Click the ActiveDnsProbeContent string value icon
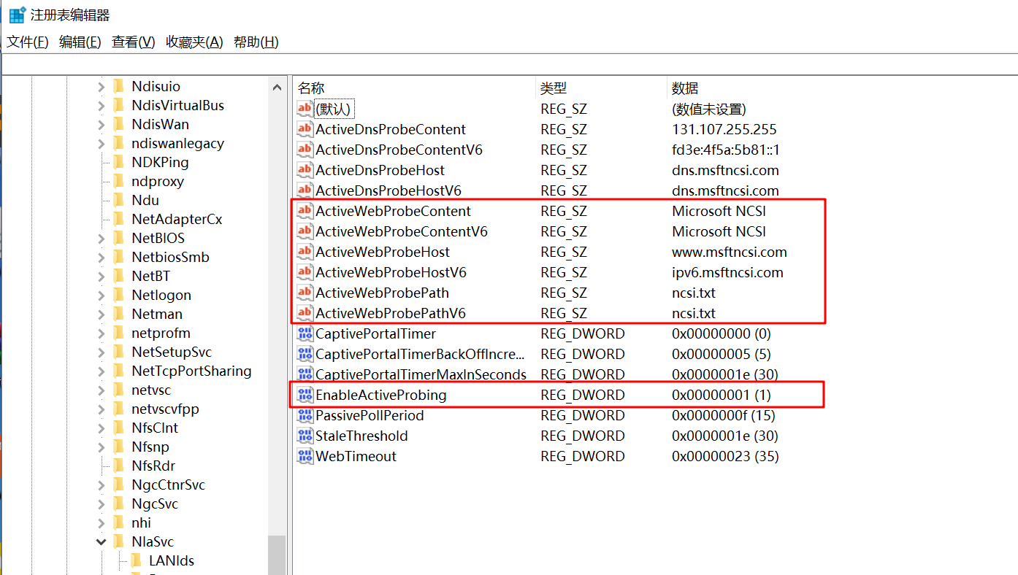The height and width of the screenshot is (575, 1018). [305, 130]
